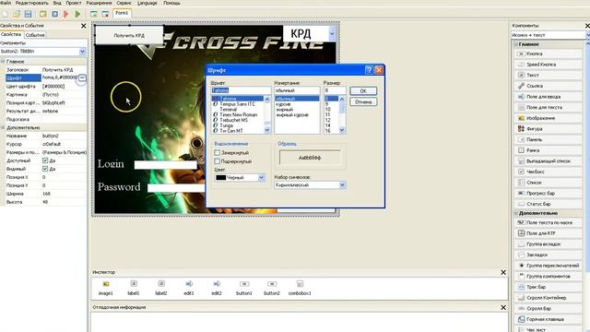
Task: Select the button2 component in Inspector
Action: (272, 288)
